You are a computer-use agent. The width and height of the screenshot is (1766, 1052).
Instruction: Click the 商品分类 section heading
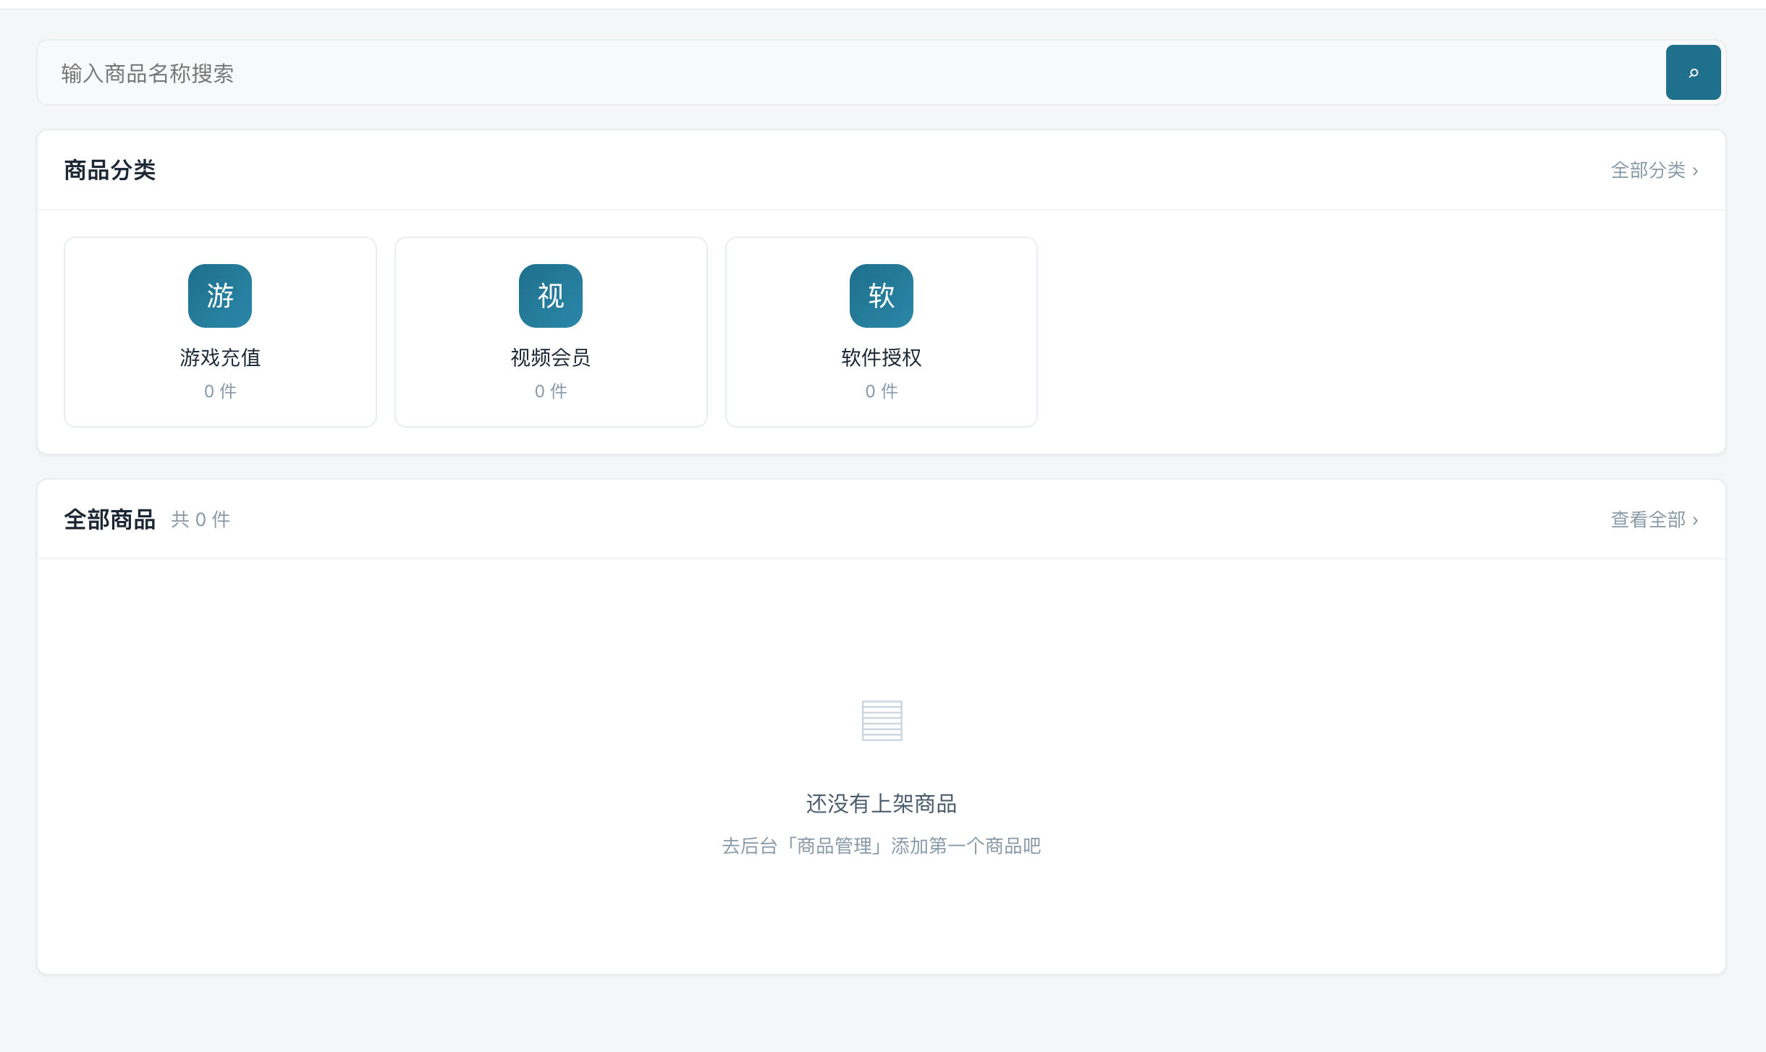click(x=110, y=170)
